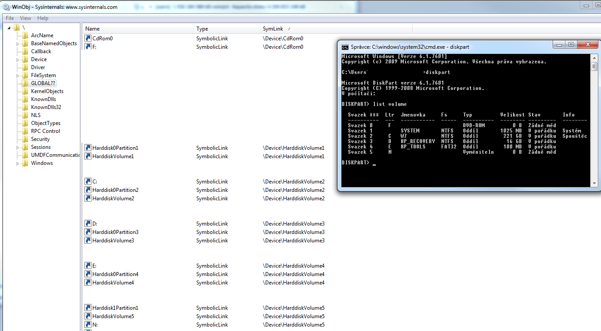Sort by the Type column header

[x=227, y=29]
